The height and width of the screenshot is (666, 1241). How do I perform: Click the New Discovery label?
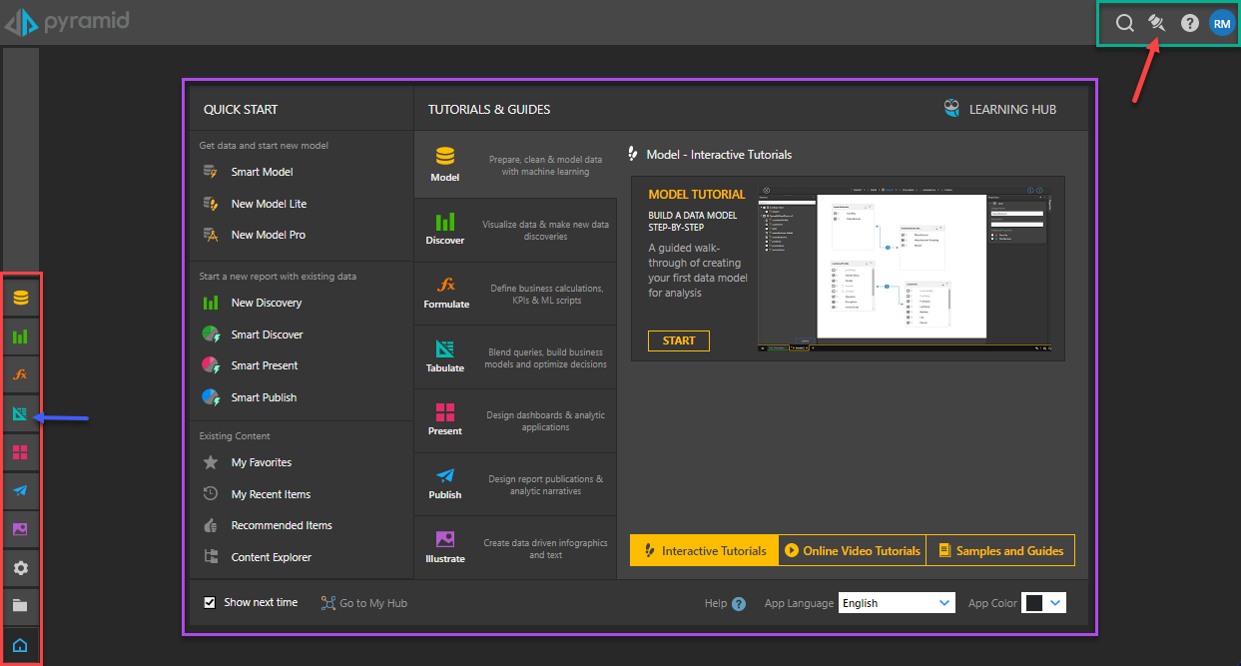point(267,303)
